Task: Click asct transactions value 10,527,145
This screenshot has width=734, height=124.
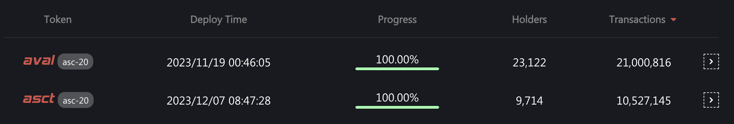Action: click(643, 100)
